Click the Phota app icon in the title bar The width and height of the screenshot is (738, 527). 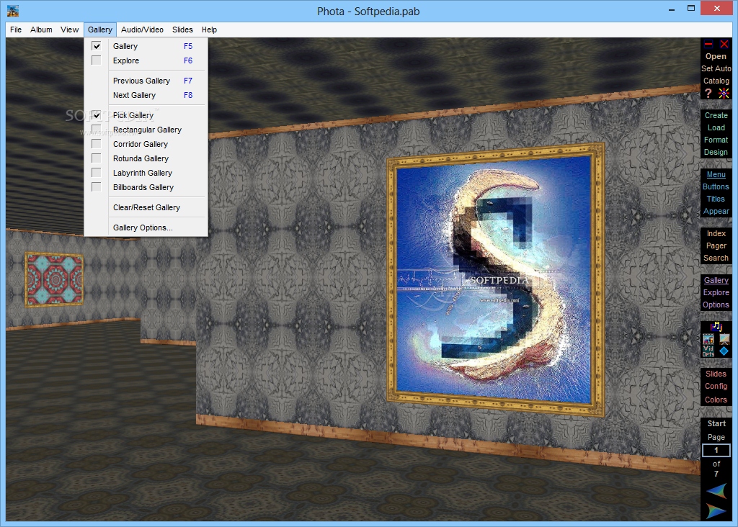coord(13,11)
